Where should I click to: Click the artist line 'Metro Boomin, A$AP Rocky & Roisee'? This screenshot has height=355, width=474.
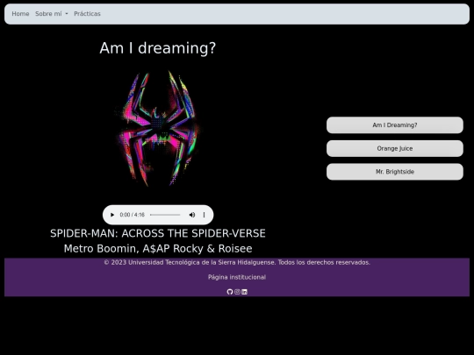tap(158, 248)
